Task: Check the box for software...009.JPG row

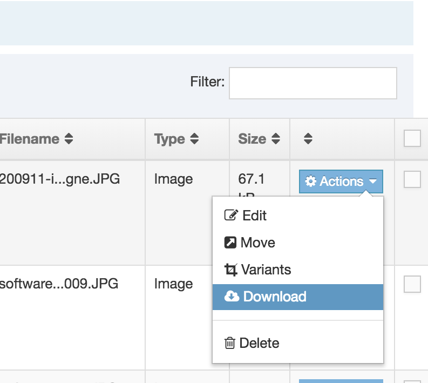Action: pos(412,284)
